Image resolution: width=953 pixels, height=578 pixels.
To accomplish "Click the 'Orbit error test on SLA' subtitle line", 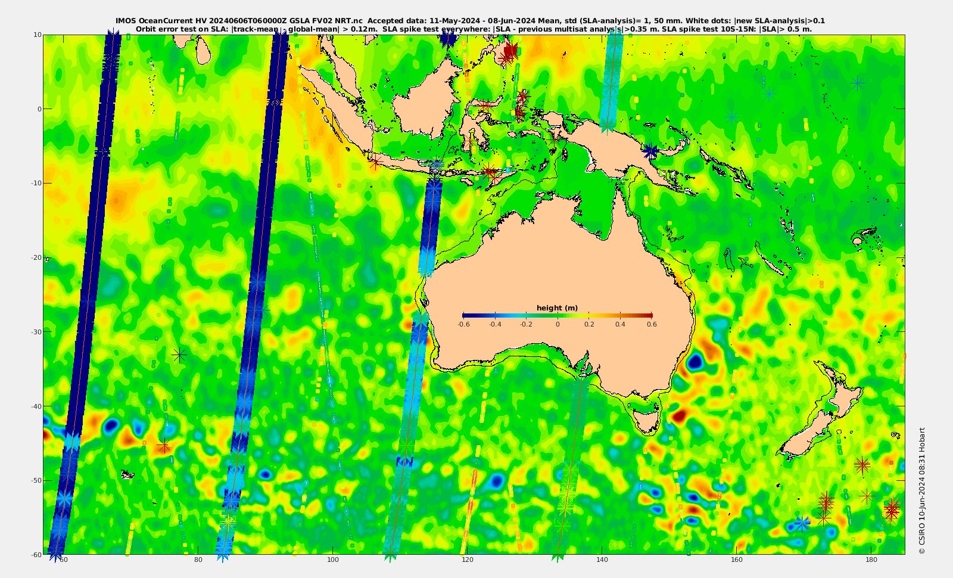I will point(474,29).
